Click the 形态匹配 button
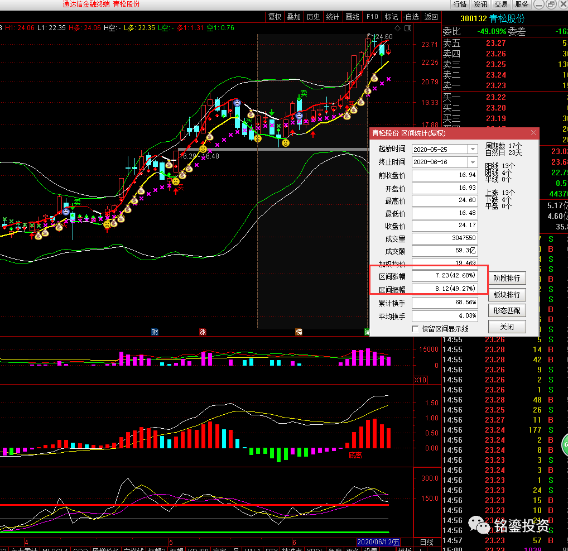 click(507, 310)
